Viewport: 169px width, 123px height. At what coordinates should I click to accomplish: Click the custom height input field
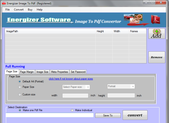click(121, 95)
